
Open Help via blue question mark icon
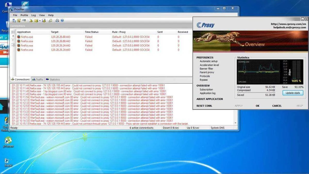(x=62, y=20)
